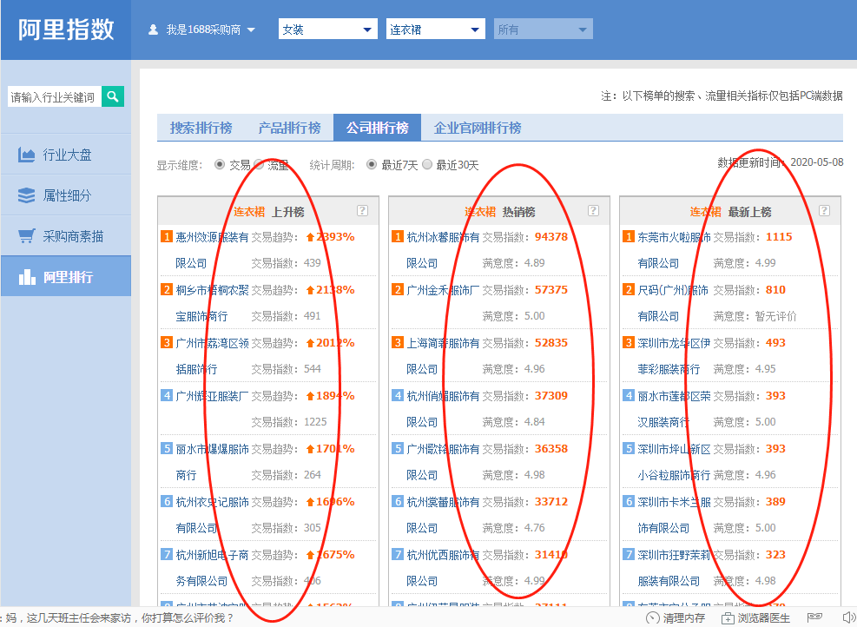
Task: Click rank 1 badge beside 杭州冰馨服饰有限公司
Action: point(398,237)
